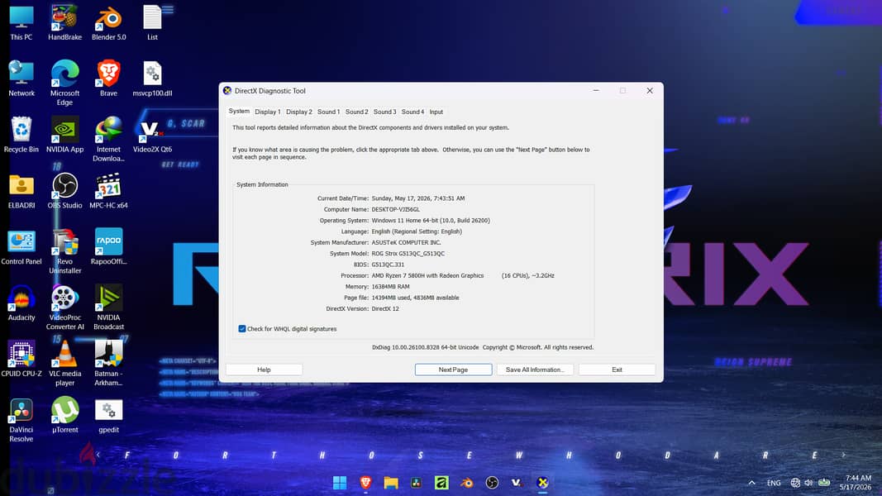
Task: Select the NVIDIA App desktop shortcut
Action: click(x=64, y=135)
